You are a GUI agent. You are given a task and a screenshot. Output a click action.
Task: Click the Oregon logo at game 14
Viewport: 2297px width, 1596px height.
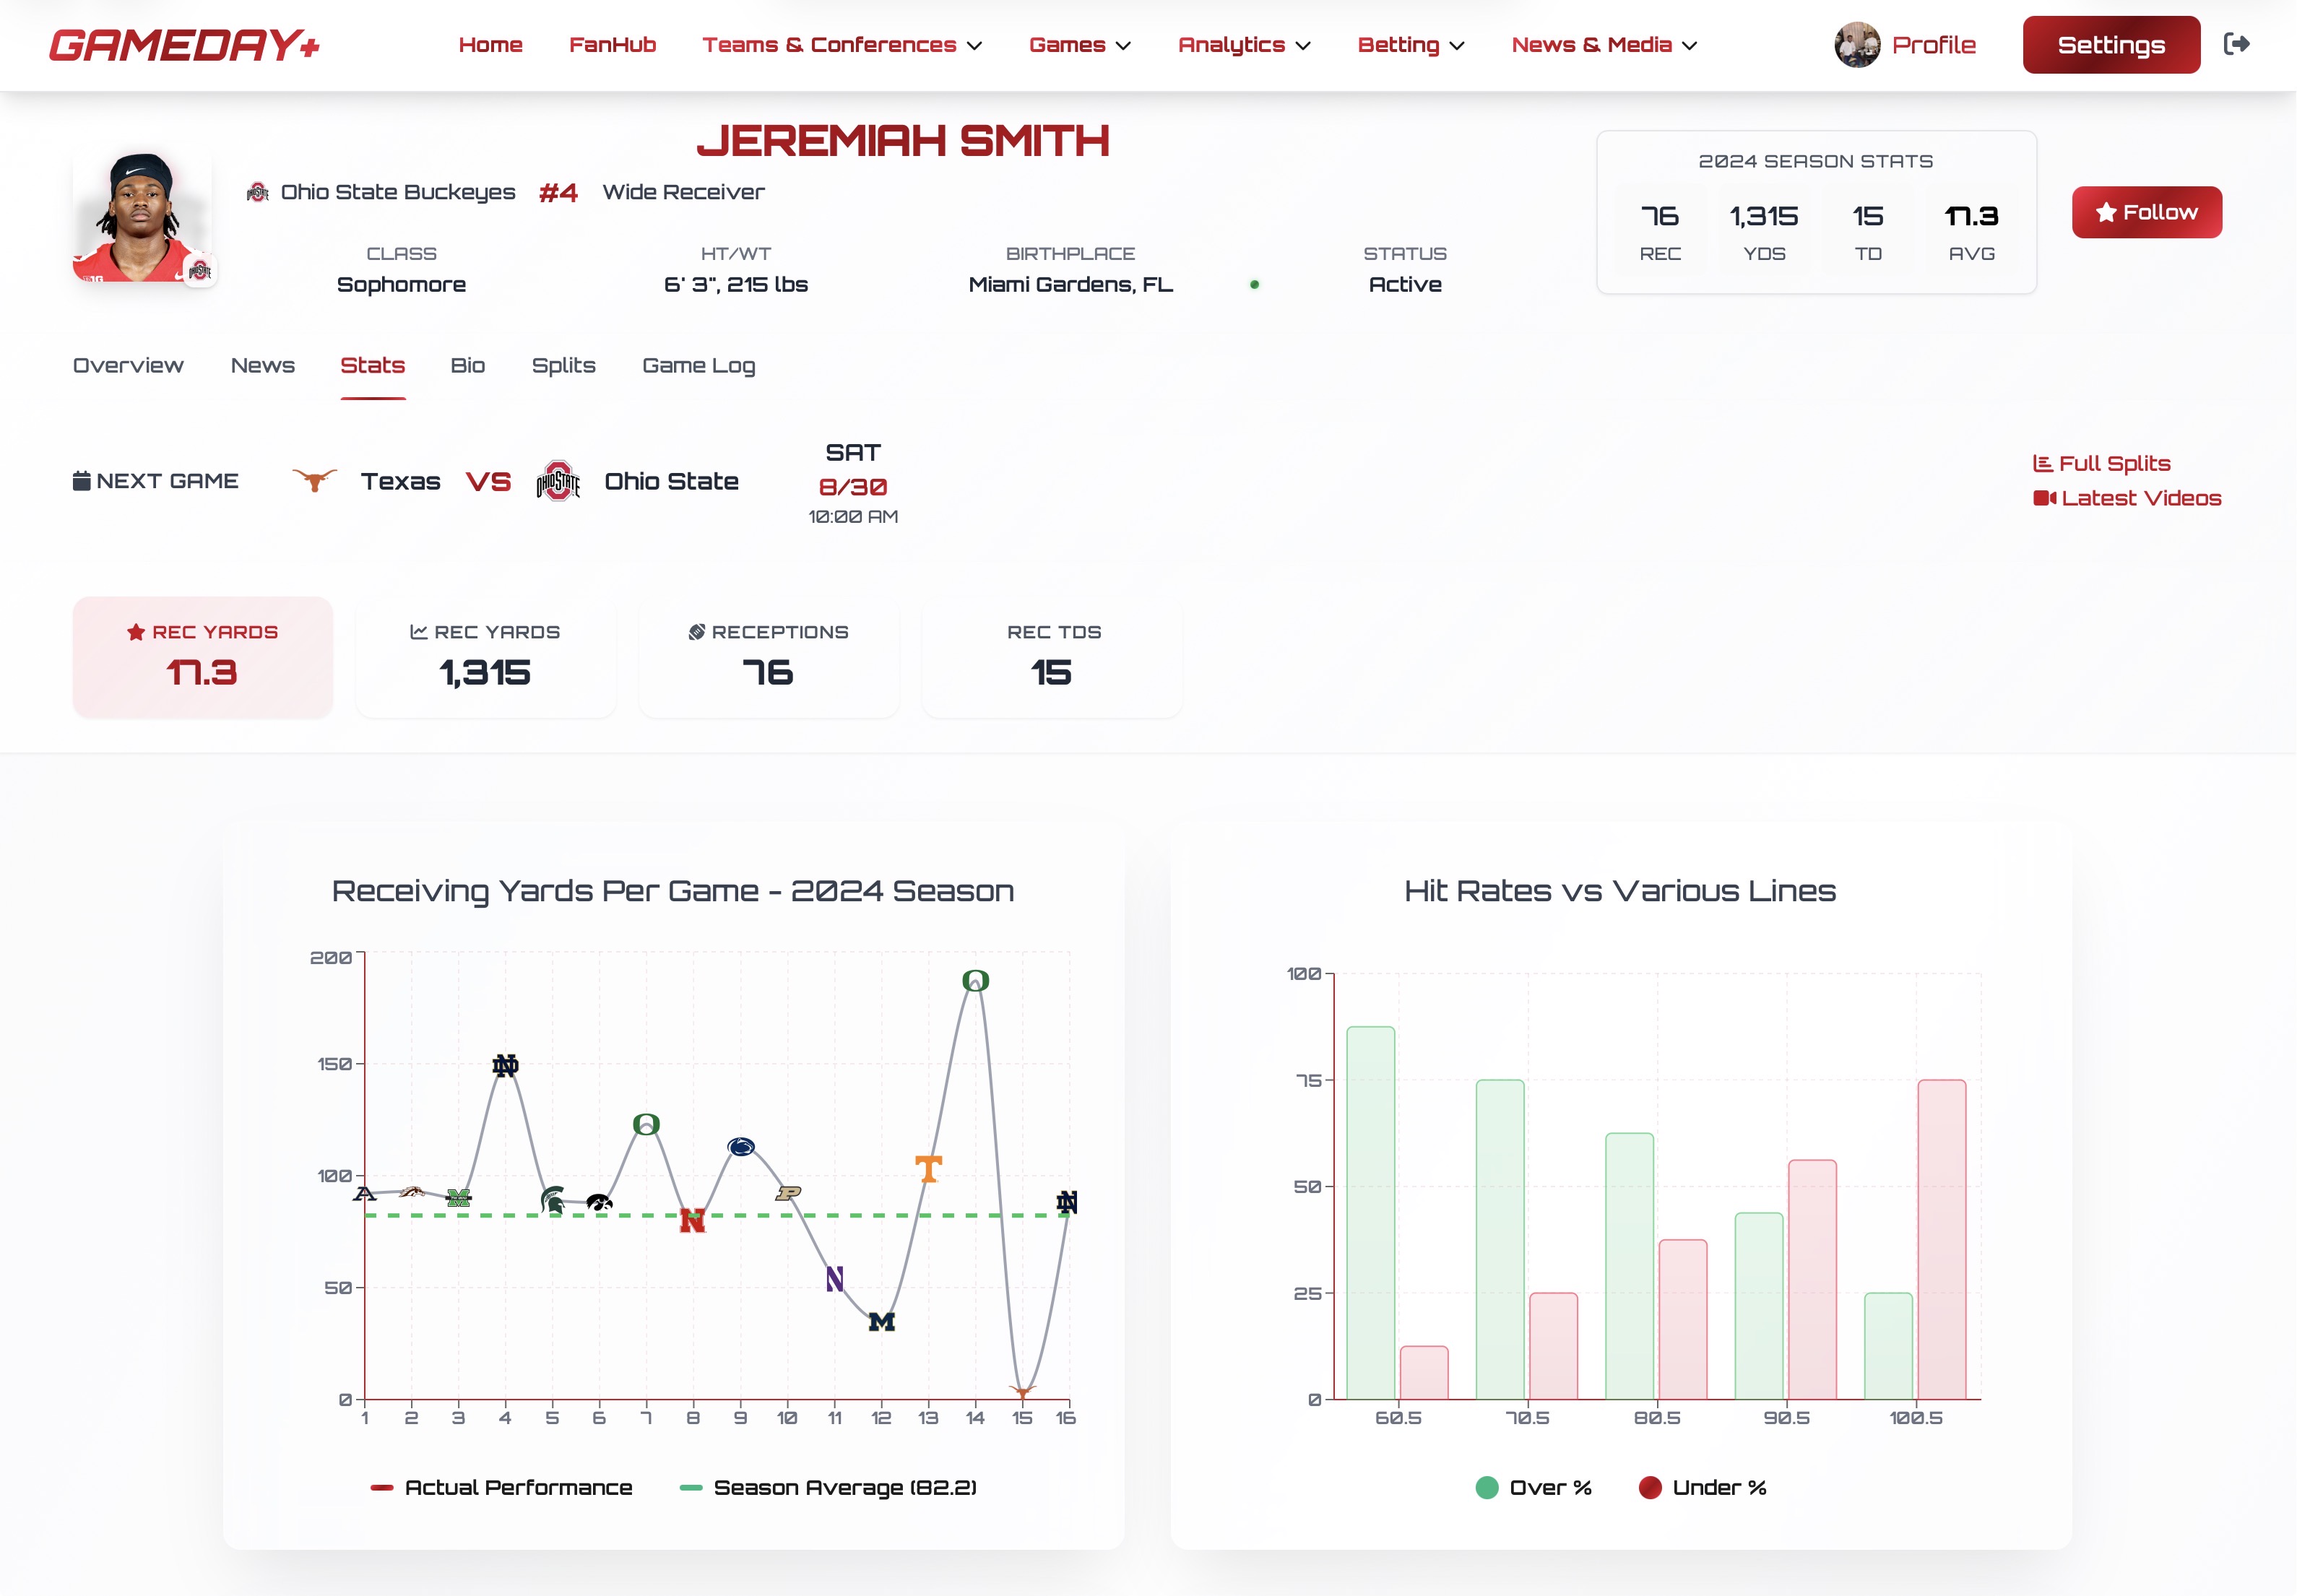(976, 981)
